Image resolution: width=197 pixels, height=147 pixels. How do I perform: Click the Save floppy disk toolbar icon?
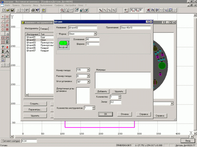click(x=12, y=10)
